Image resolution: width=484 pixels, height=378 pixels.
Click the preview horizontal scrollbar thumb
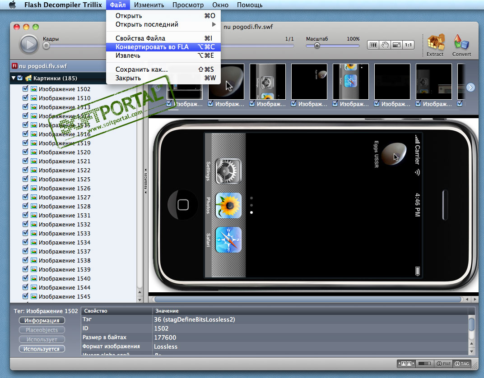[x=308, y=299]
